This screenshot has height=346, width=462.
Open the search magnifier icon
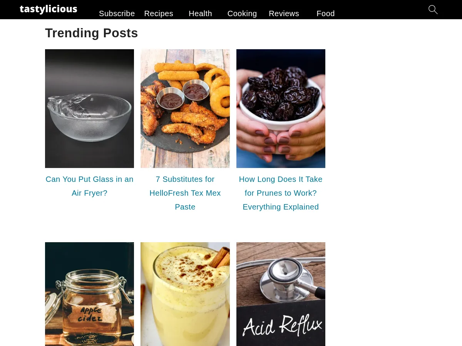pyautogui.click(x=433, y=10)
